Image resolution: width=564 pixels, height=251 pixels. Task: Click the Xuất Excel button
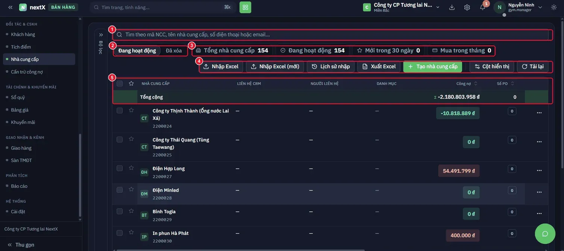click(x=379, y=66)
